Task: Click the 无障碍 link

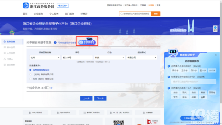Action: [143, 5]
